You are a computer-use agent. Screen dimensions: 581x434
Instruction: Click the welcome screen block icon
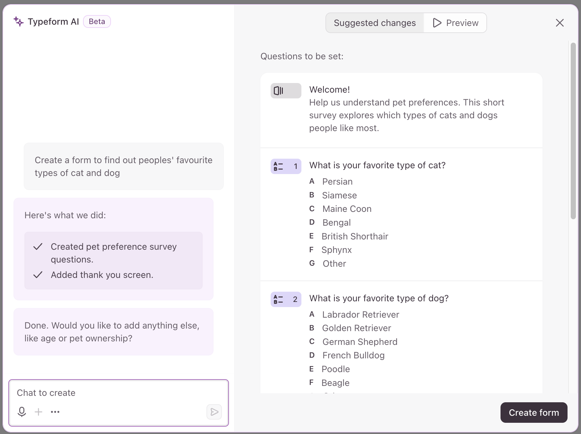click(x=286, y=91)
